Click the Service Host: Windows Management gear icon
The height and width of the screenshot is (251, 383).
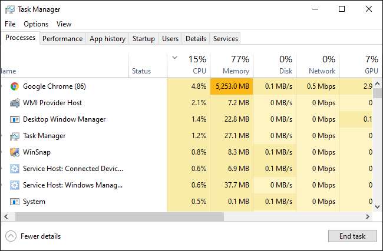(x=15, y=185)
